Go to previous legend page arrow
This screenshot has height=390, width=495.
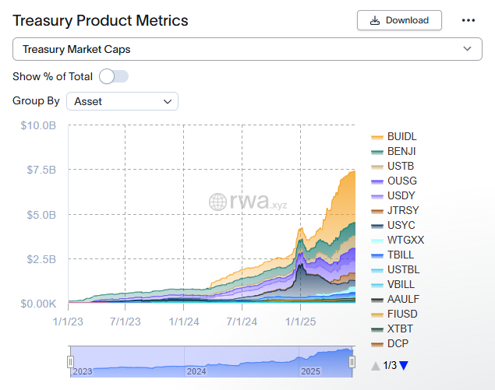376,365
